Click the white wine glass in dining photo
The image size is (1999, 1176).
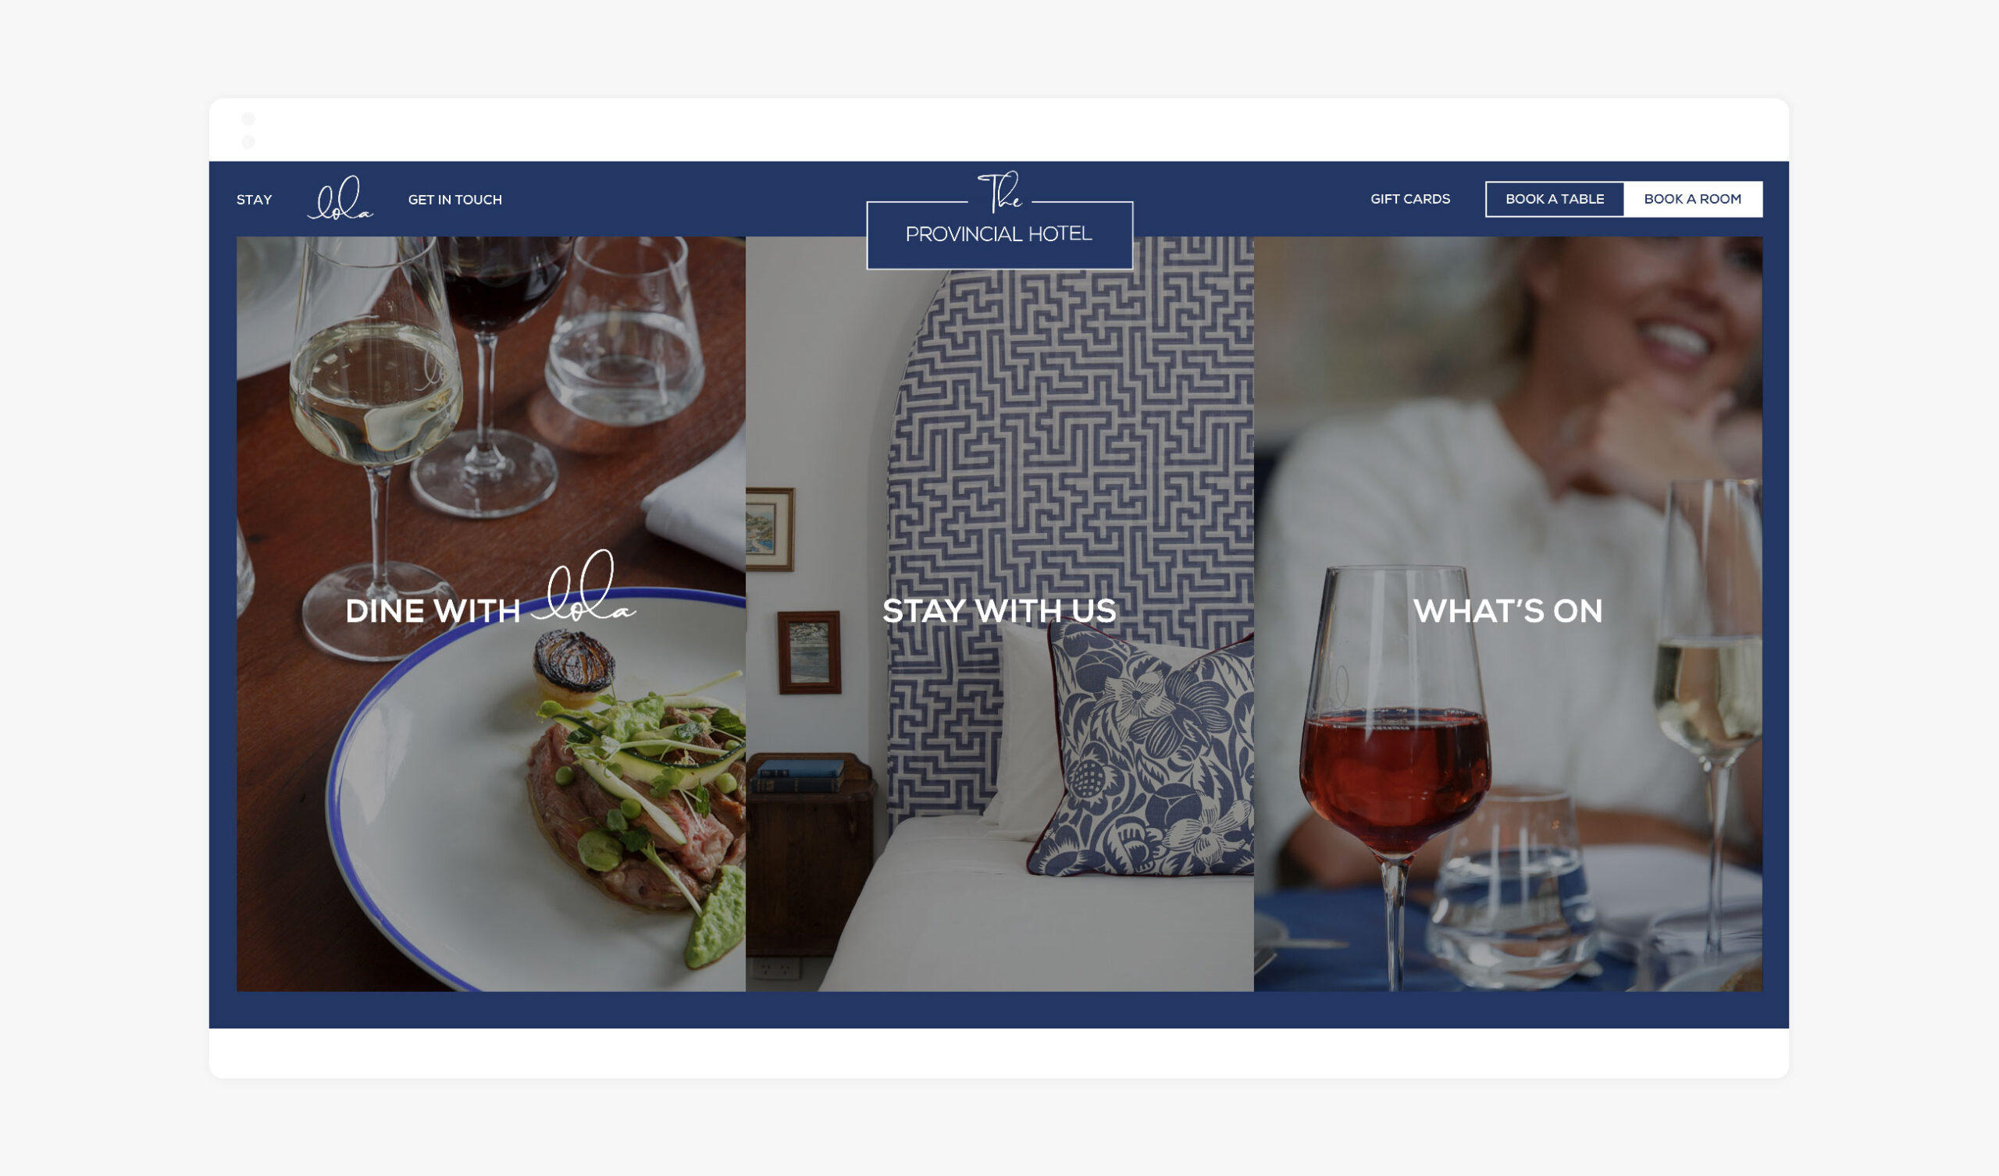point(374,396)
